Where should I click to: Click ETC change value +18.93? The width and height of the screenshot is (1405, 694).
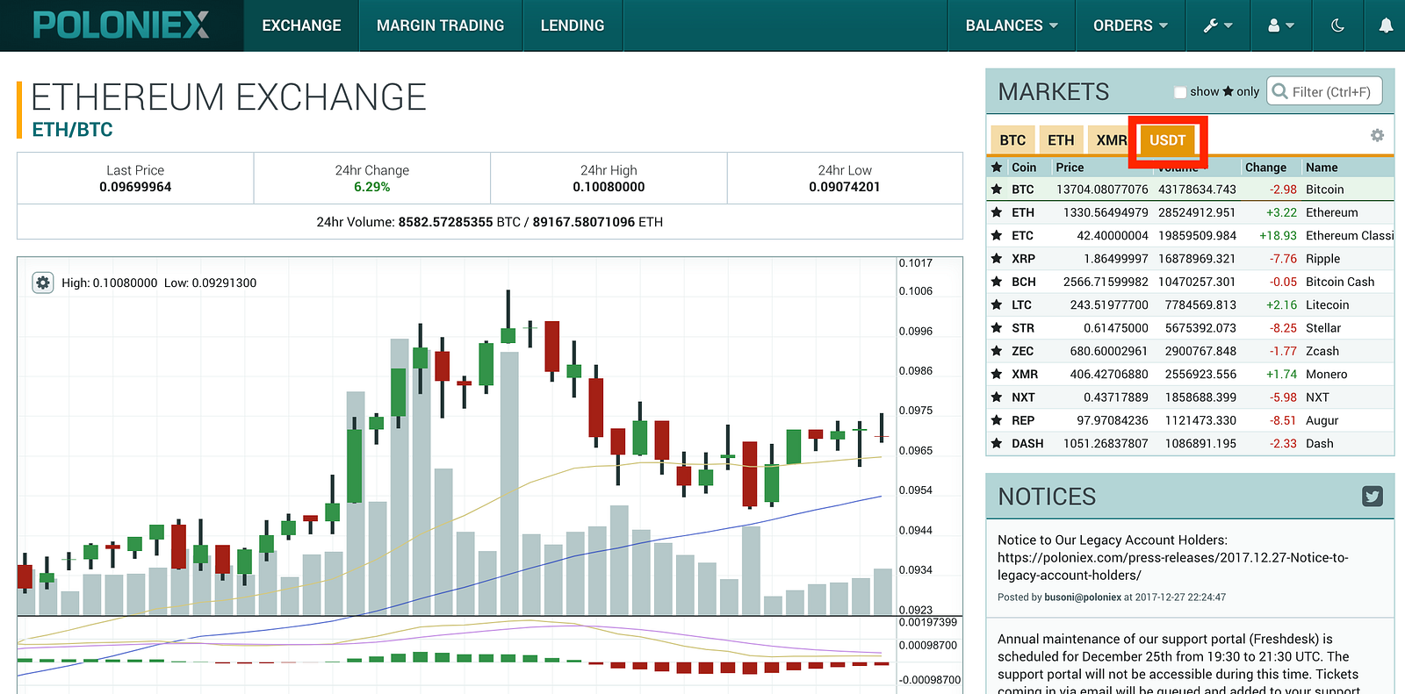[x=1278, y=235]
